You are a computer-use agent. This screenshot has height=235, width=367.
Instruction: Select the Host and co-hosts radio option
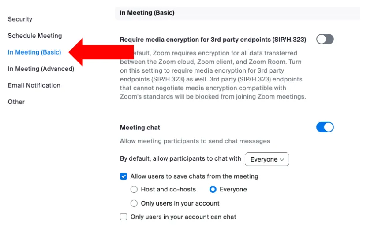tap(134, 190)
